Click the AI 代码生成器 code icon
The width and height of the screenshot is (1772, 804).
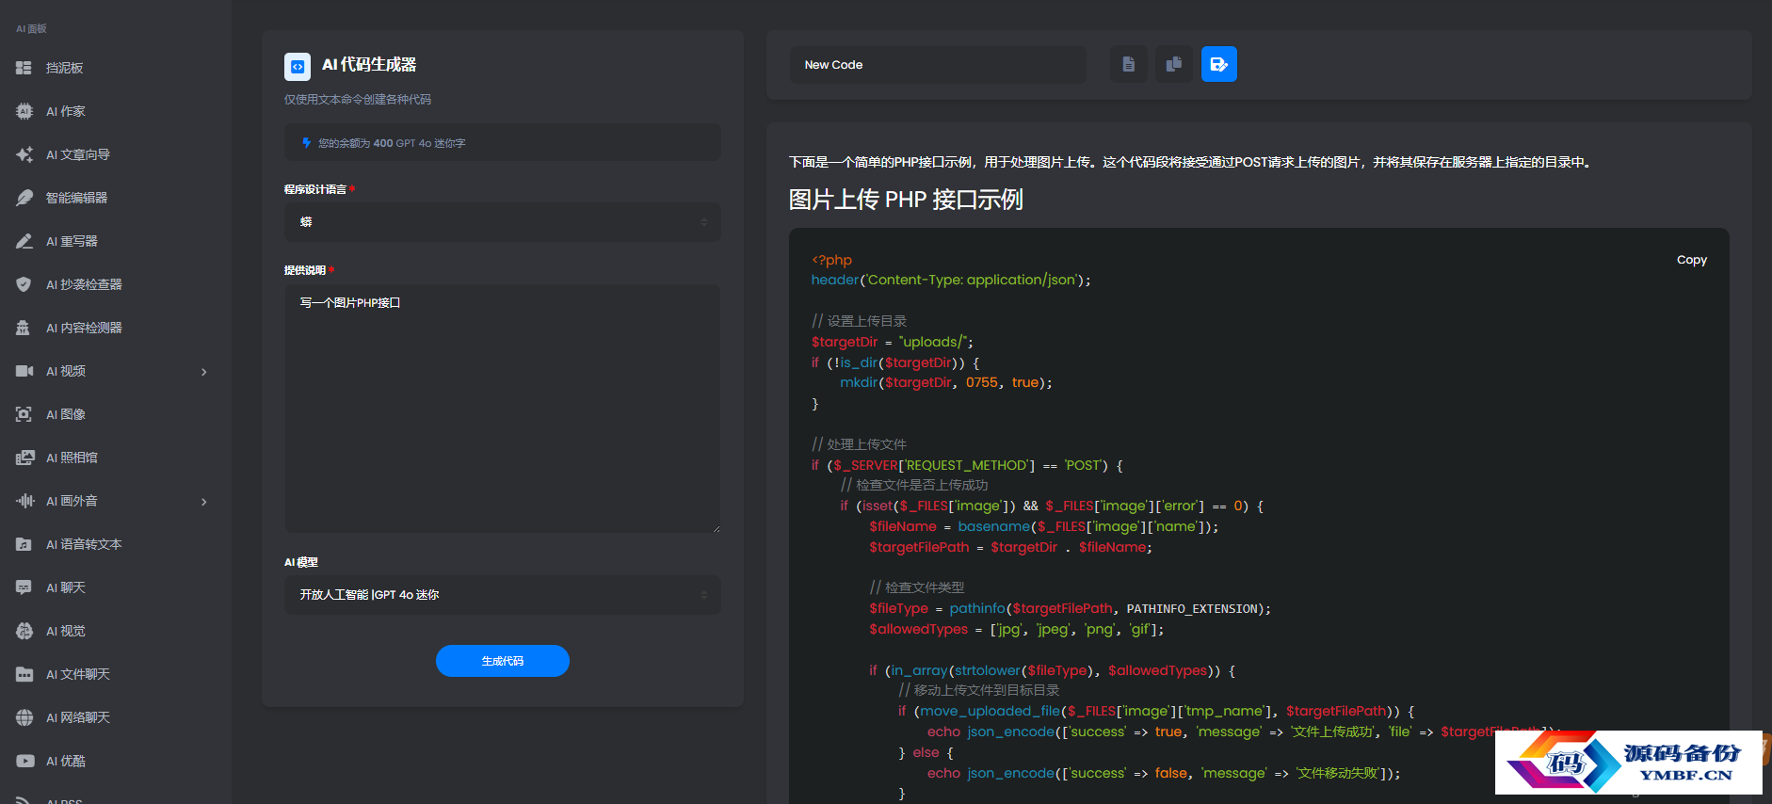point(298,66)
